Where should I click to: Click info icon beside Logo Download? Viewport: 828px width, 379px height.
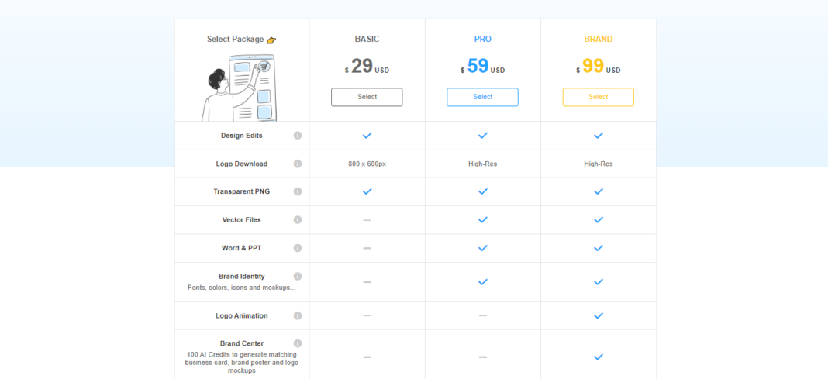pos(298,164)
